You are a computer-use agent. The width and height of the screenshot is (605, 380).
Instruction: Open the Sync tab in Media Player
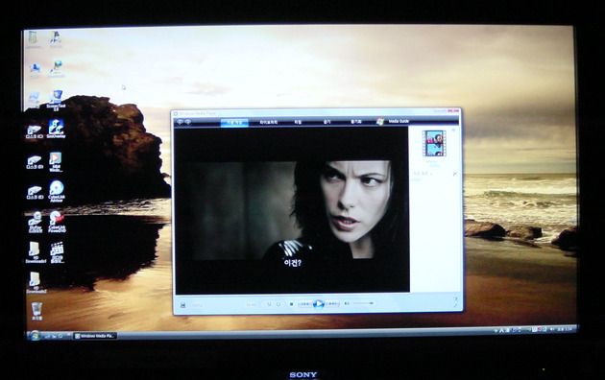click(x=355, y=122)
